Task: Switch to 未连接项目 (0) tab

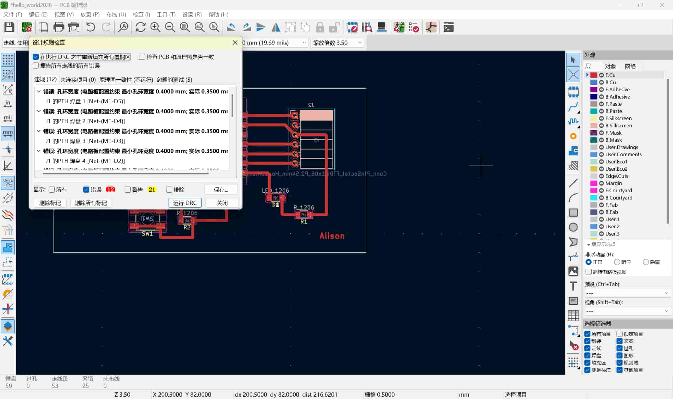Action: 78,80
